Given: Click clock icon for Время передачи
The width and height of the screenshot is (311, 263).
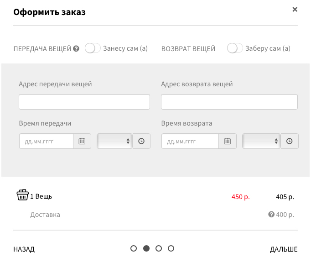Looking at the screenshot, I should [141, 142].
